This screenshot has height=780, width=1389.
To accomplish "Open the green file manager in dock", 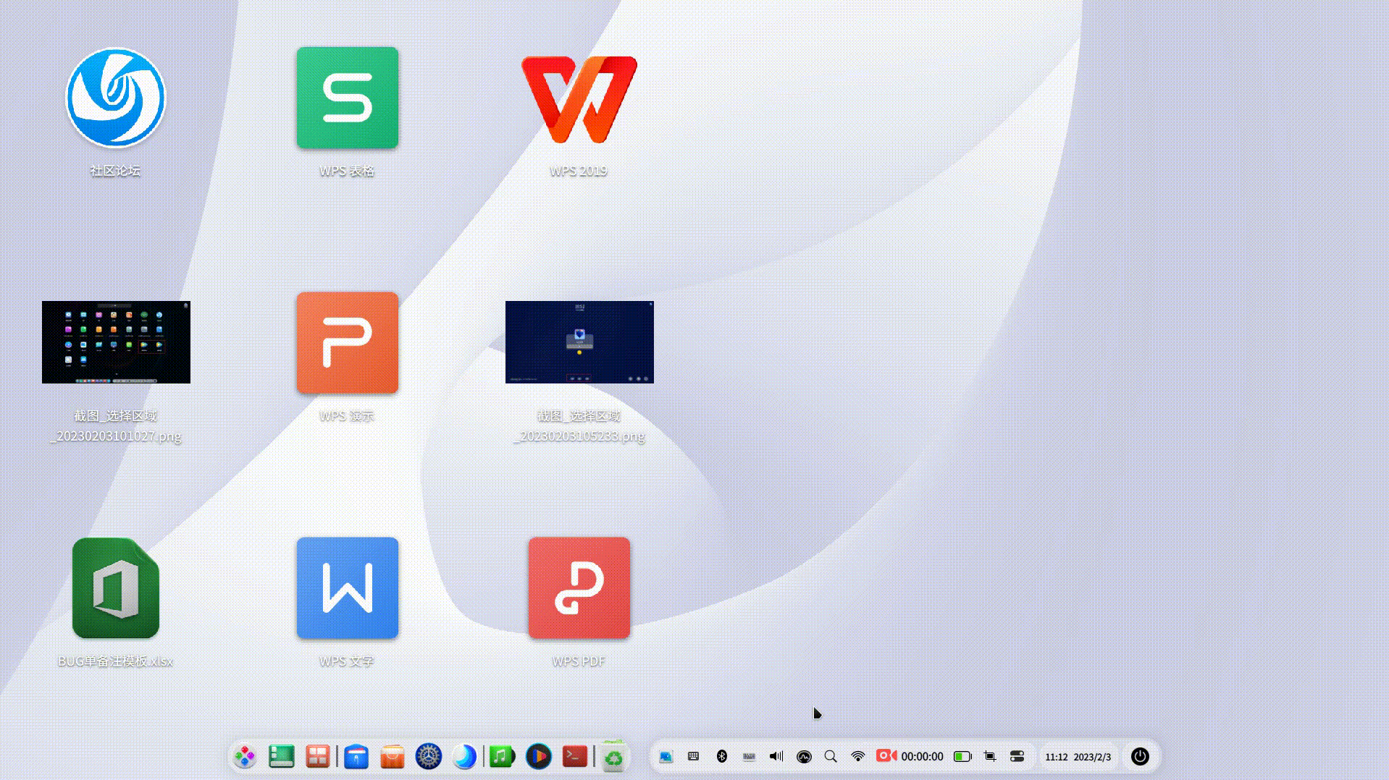I will pyautogui.click(x=281, y=757).
